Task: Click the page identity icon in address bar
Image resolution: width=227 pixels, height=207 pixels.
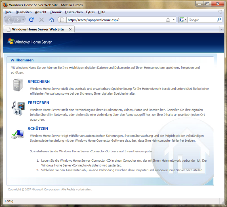Action: [62, 20]
